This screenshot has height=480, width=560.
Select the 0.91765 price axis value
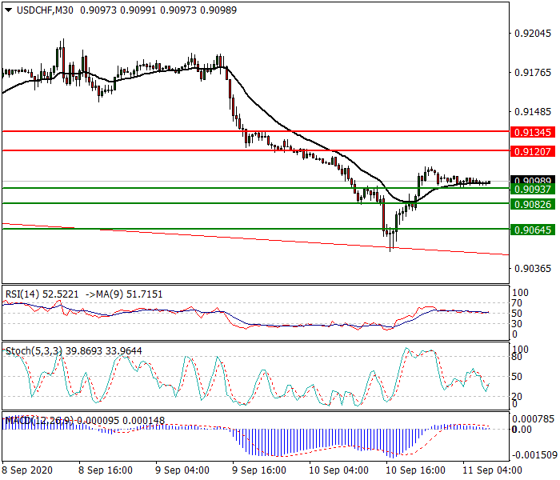tap(533, 73)
